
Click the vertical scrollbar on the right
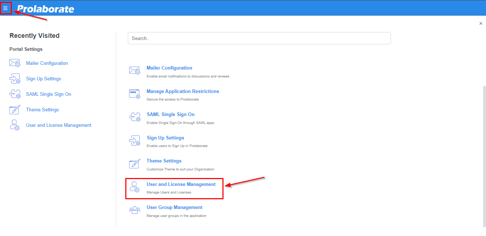coord(484,156)
